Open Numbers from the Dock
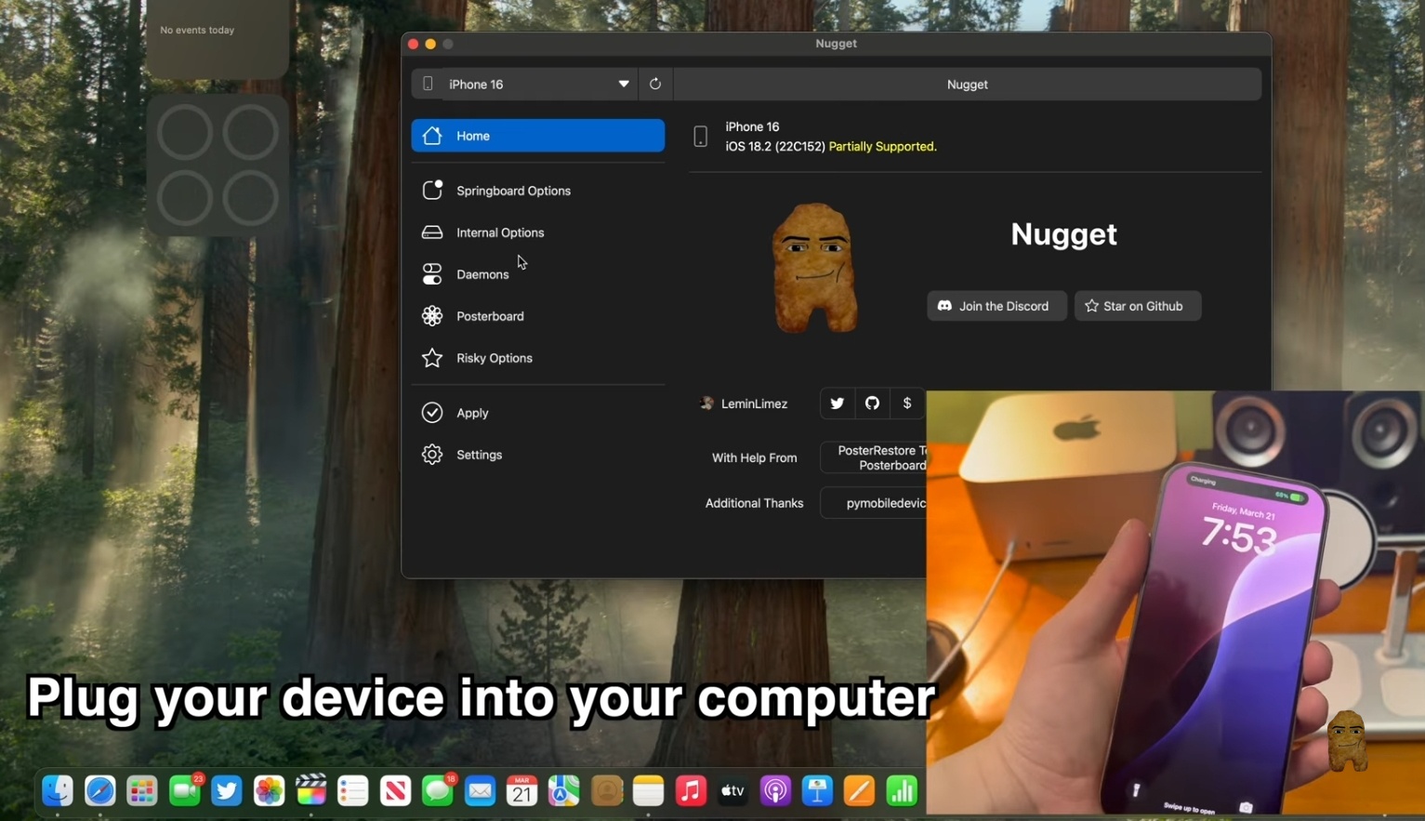This screenshot has width=1425, height=821. click(x=902, y=790)
